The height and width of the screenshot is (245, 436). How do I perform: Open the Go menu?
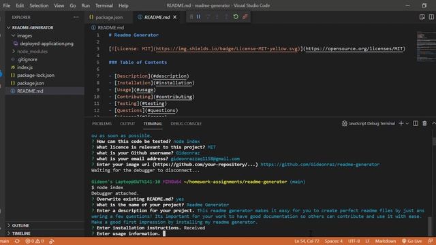(73, 5)
